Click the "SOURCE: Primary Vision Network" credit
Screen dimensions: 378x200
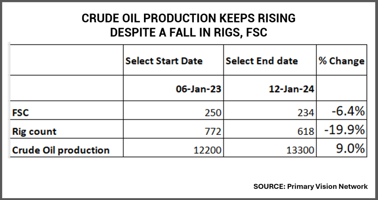click(x=310, y=187)
